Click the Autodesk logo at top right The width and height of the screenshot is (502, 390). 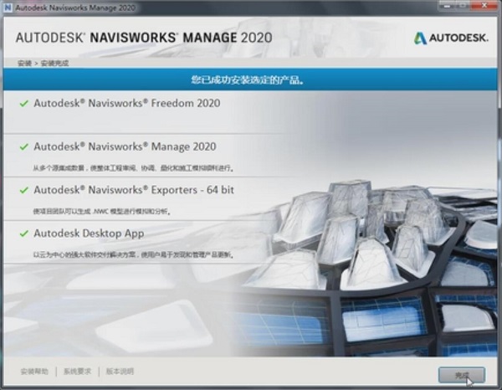[x=451, y=38]
